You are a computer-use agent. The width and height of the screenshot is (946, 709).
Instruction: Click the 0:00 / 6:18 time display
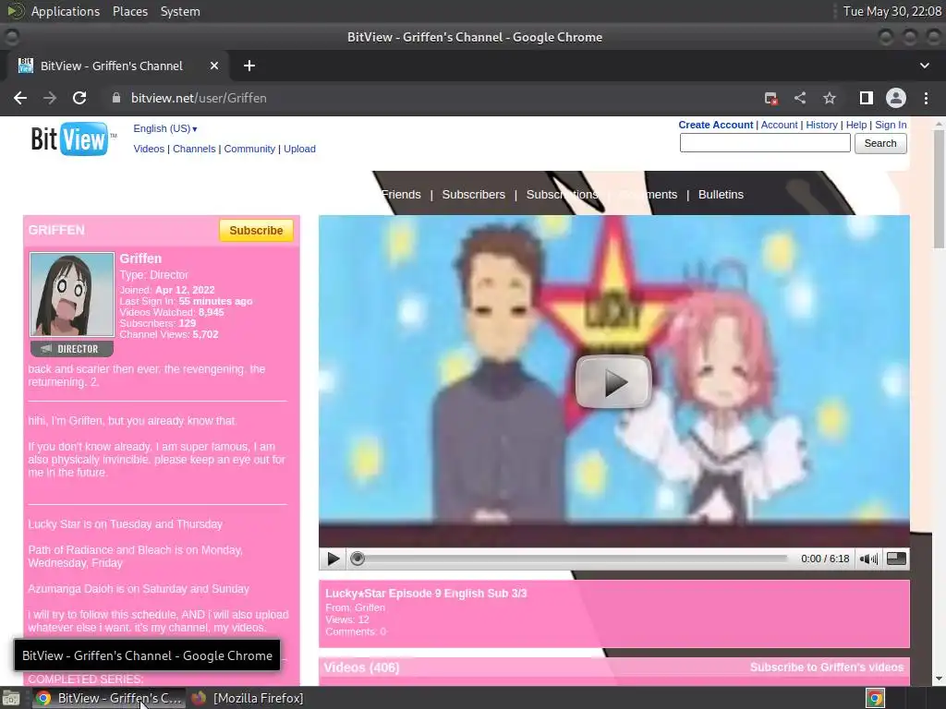point(825,559)
